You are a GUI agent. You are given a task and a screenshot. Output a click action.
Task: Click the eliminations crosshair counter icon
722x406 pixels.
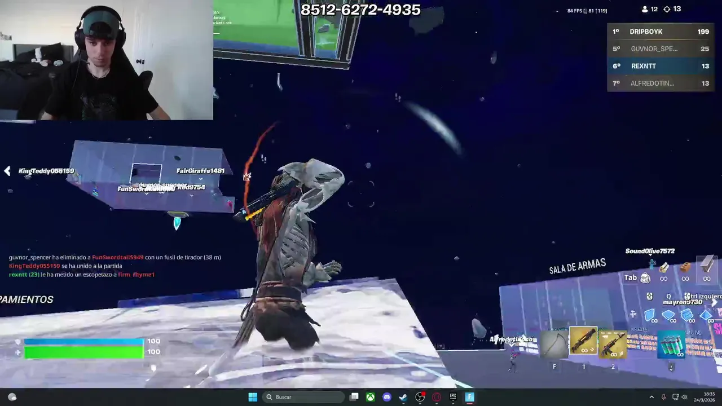click(x=667, y=9)
